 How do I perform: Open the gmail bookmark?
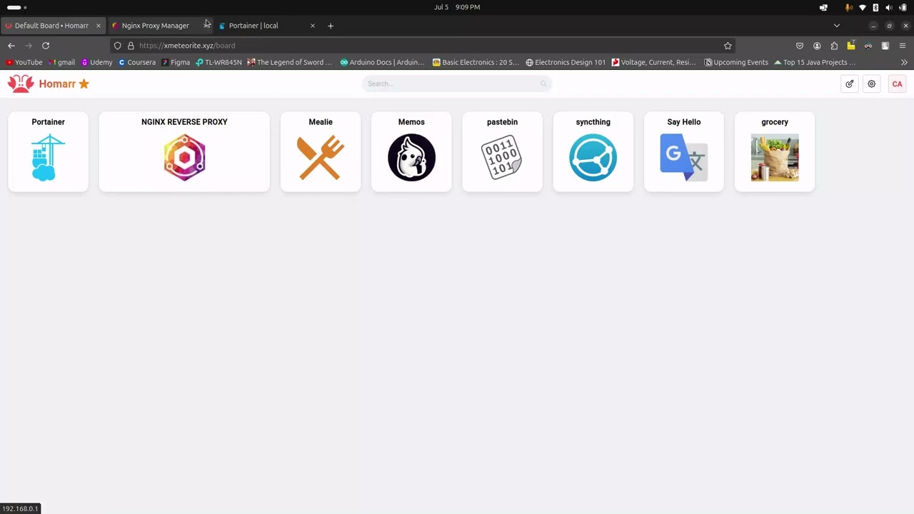coord(62,62)
